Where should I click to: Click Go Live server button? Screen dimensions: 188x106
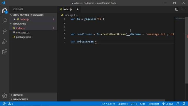point(168,104)
